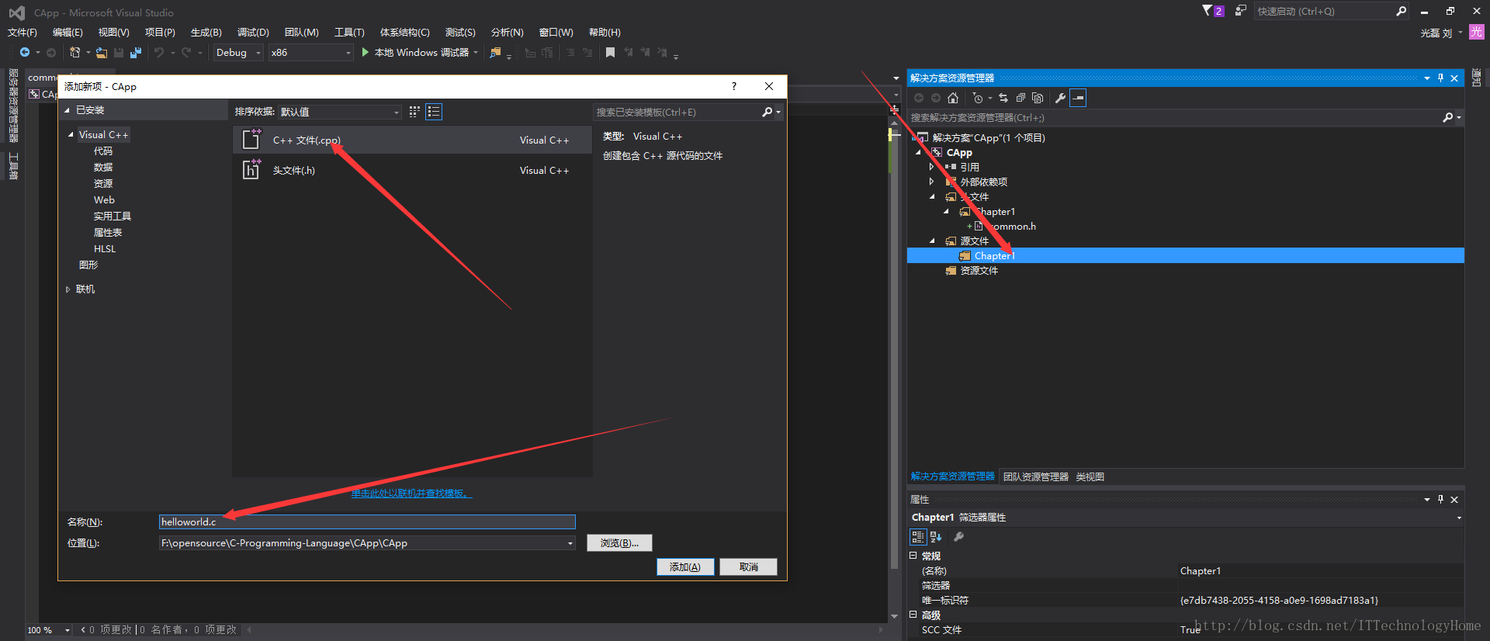The image size is (1490, 641).
Task: Pin the Properties panel
Action: tap(1440, 500)
